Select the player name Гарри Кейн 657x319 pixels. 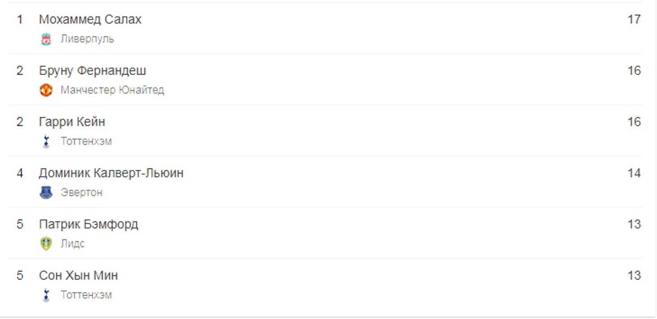coord(72,122)
